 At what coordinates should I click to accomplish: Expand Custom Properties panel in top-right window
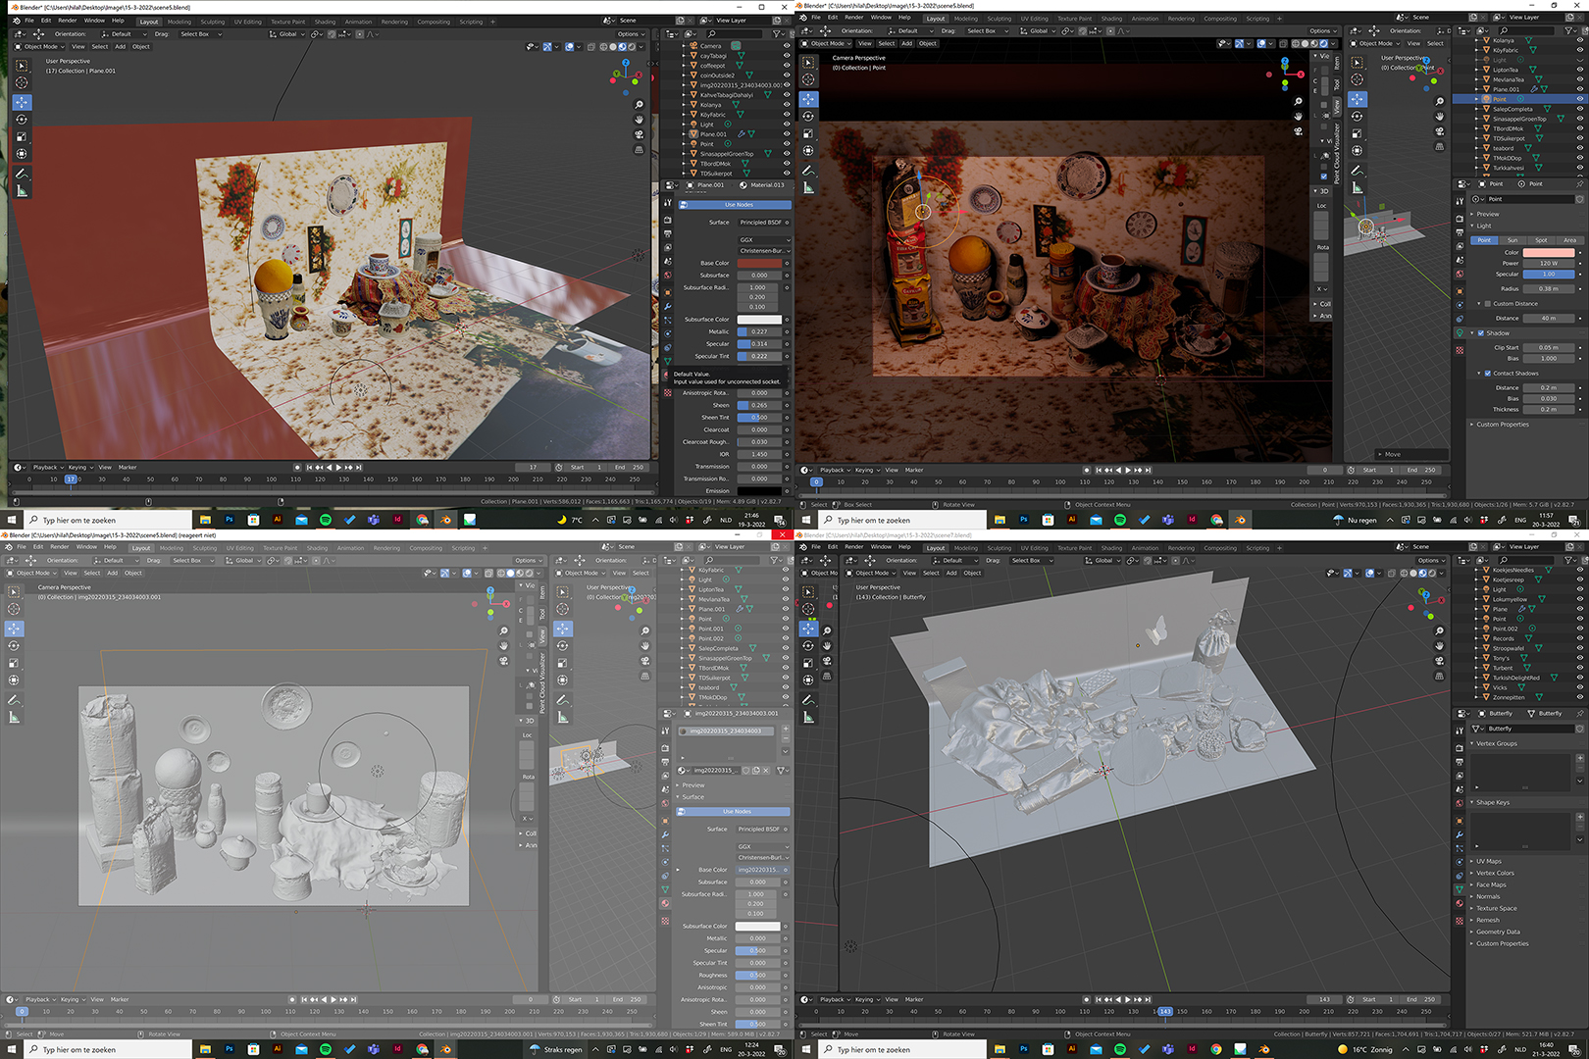(1501, 425)
